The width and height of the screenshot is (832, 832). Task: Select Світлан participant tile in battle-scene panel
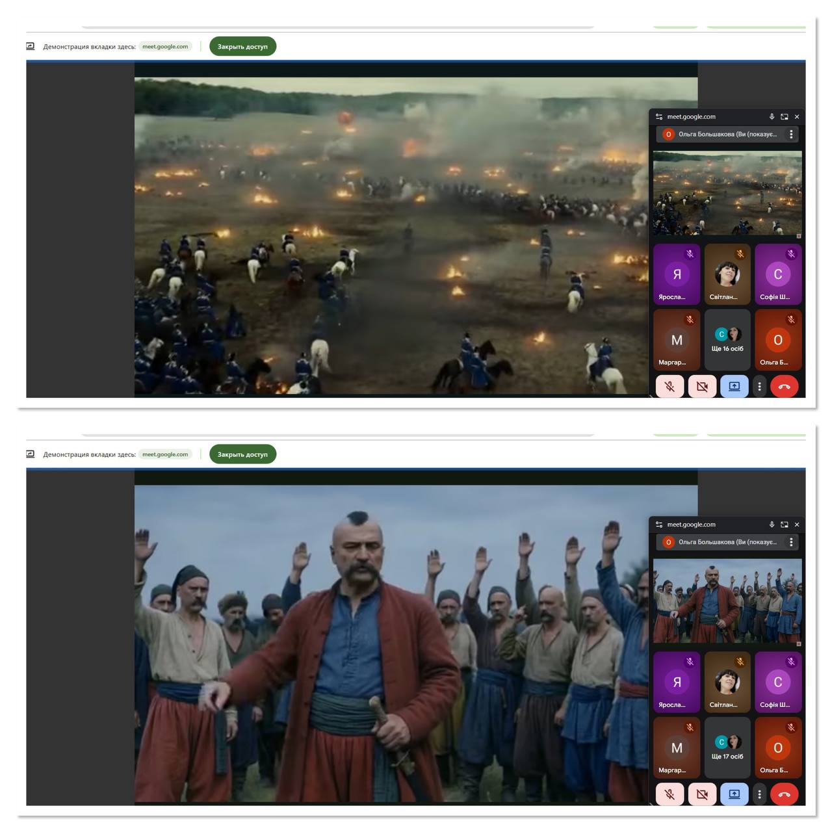tap(727, 274)
